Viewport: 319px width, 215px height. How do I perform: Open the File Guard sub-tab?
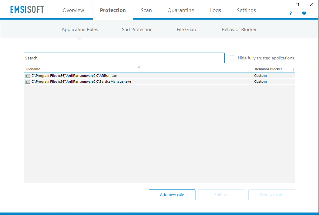click(187, 30)
